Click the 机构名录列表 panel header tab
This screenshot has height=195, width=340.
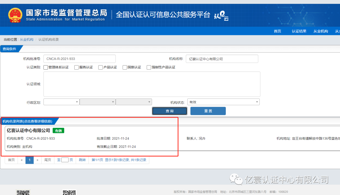27,122
